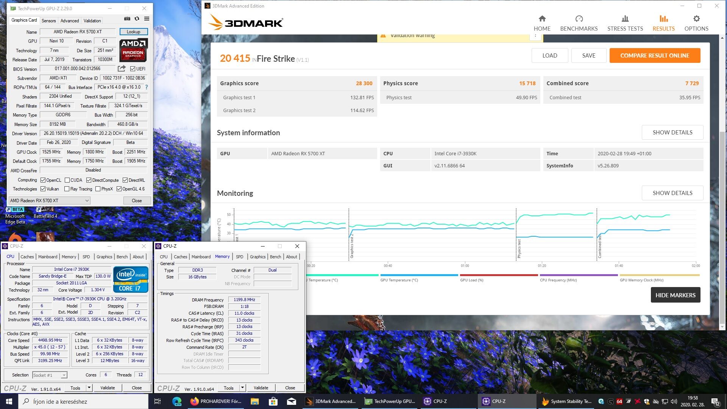Click the bus interface question mark

(x=147, y=87)
